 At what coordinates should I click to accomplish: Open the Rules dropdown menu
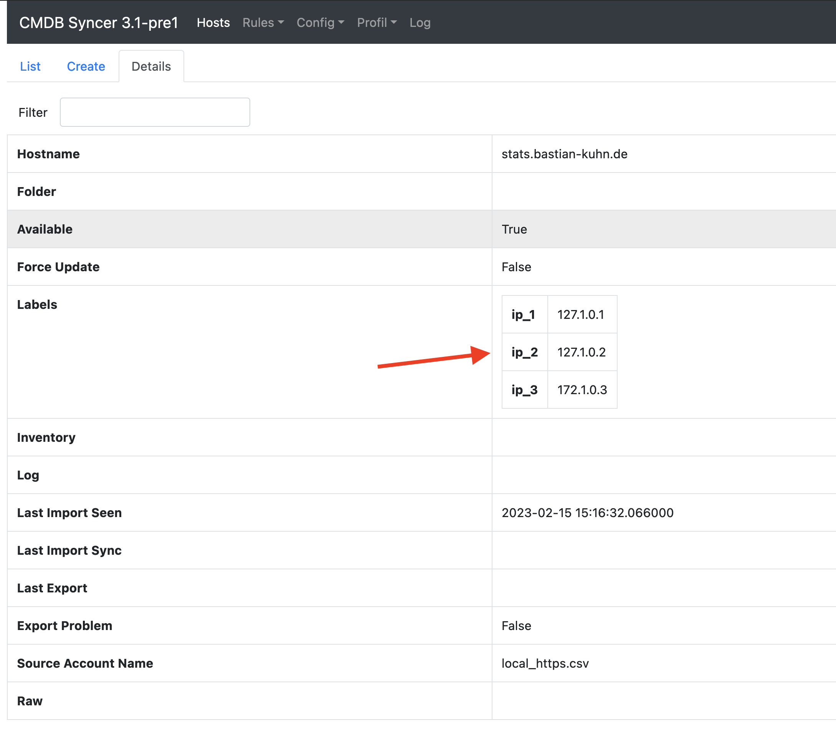[263, 23]
